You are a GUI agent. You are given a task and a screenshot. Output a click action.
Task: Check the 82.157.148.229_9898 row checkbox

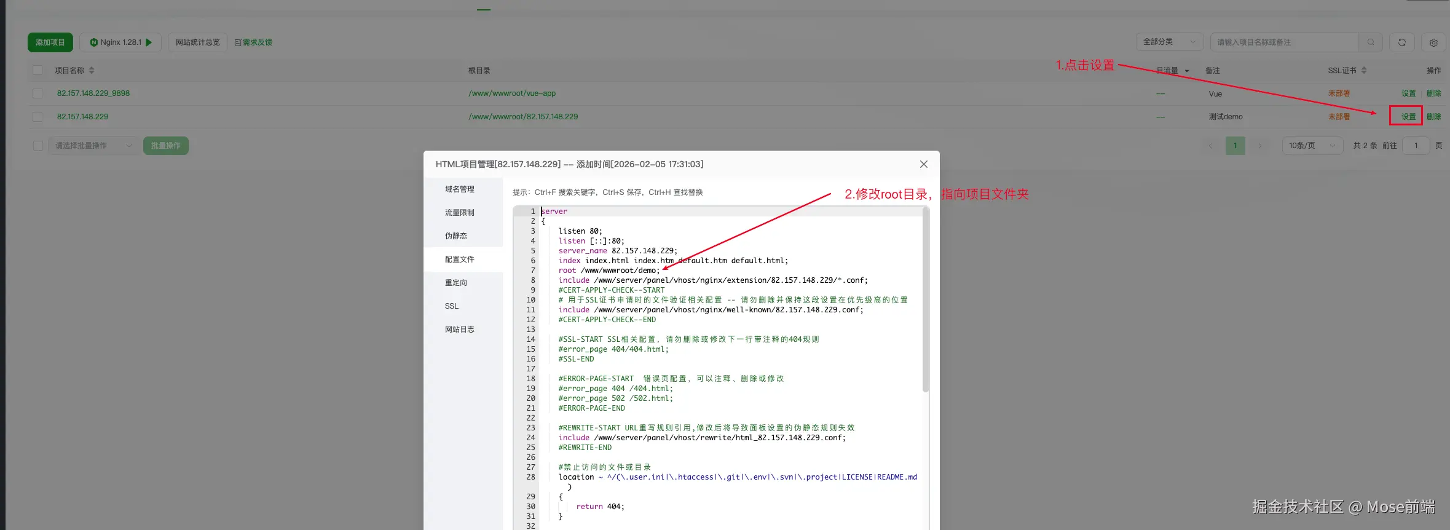[x=37, y=93]
